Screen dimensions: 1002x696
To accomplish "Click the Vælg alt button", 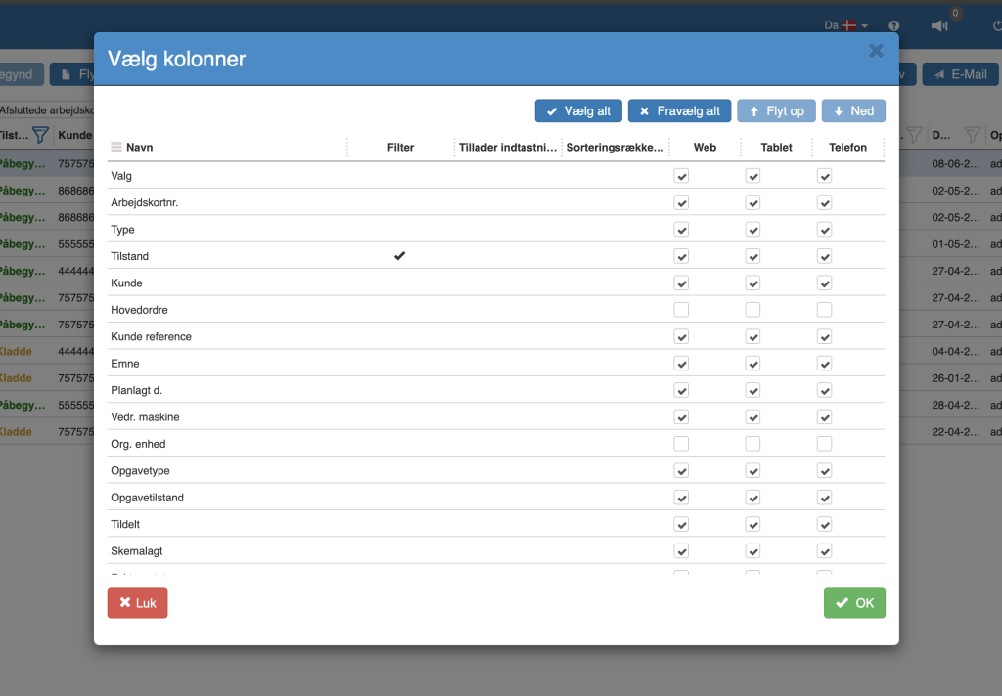I will click(x=578, y=111).
